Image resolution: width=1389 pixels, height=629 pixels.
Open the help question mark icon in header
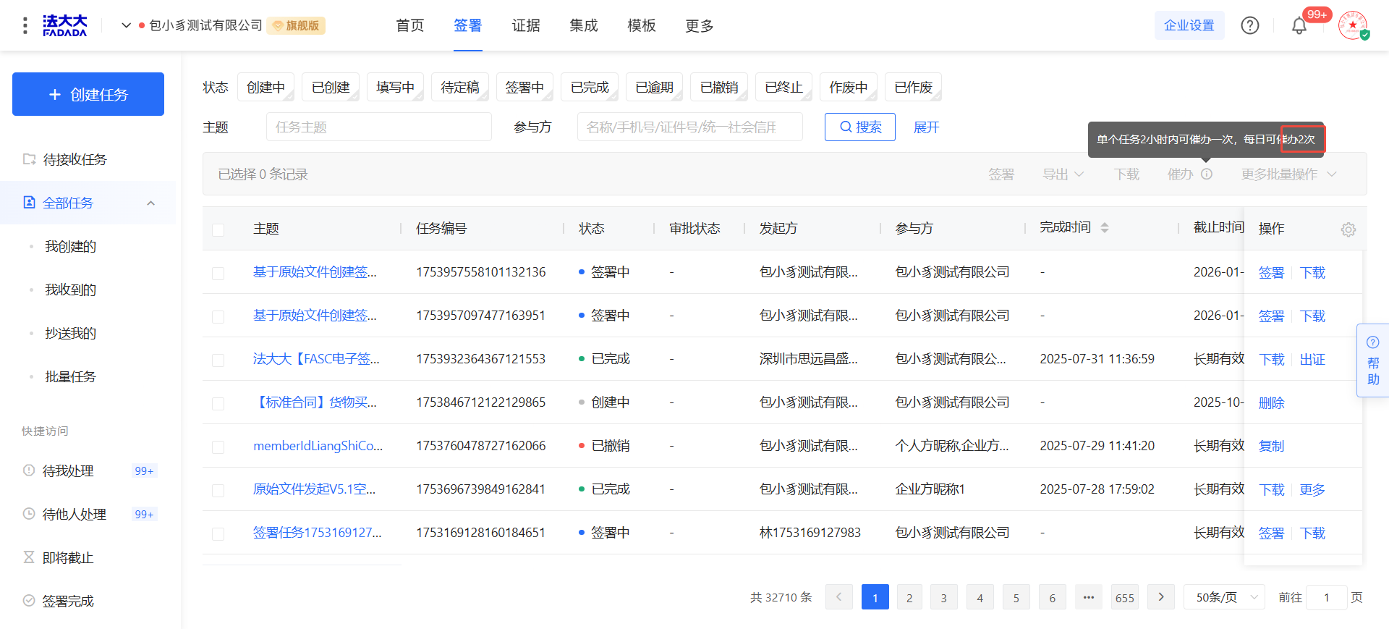pos(1250,26)
